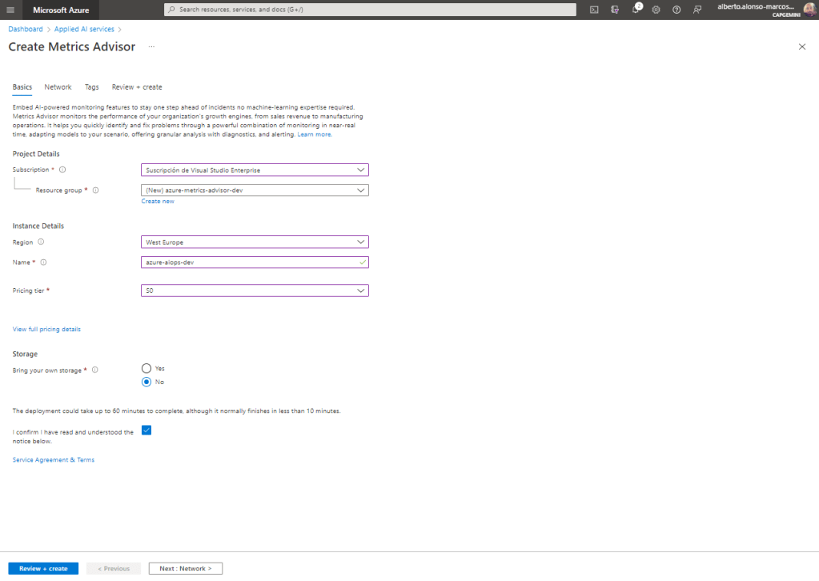The image size is (819, 581).
Task: Click the Name input field
Action: coord(250,262)
